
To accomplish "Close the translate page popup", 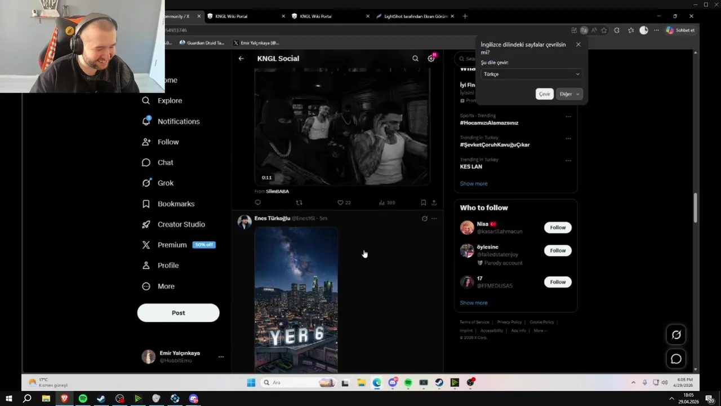I will pyautogui.click(x=578, y=45).
